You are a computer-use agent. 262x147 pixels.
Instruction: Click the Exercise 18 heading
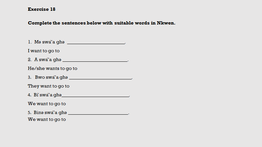[42, 9]
